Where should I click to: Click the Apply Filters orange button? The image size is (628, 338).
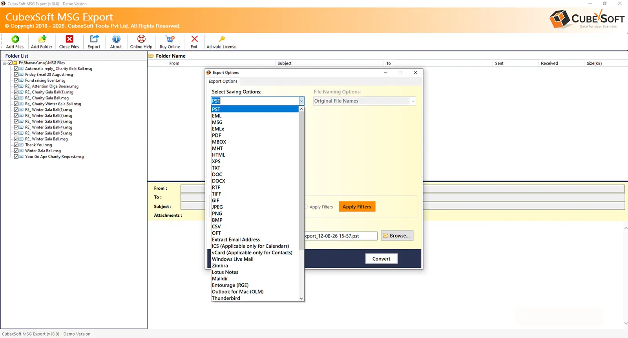[357, 206]
